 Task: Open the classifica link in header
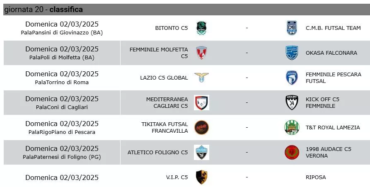(x=66, y=10)
